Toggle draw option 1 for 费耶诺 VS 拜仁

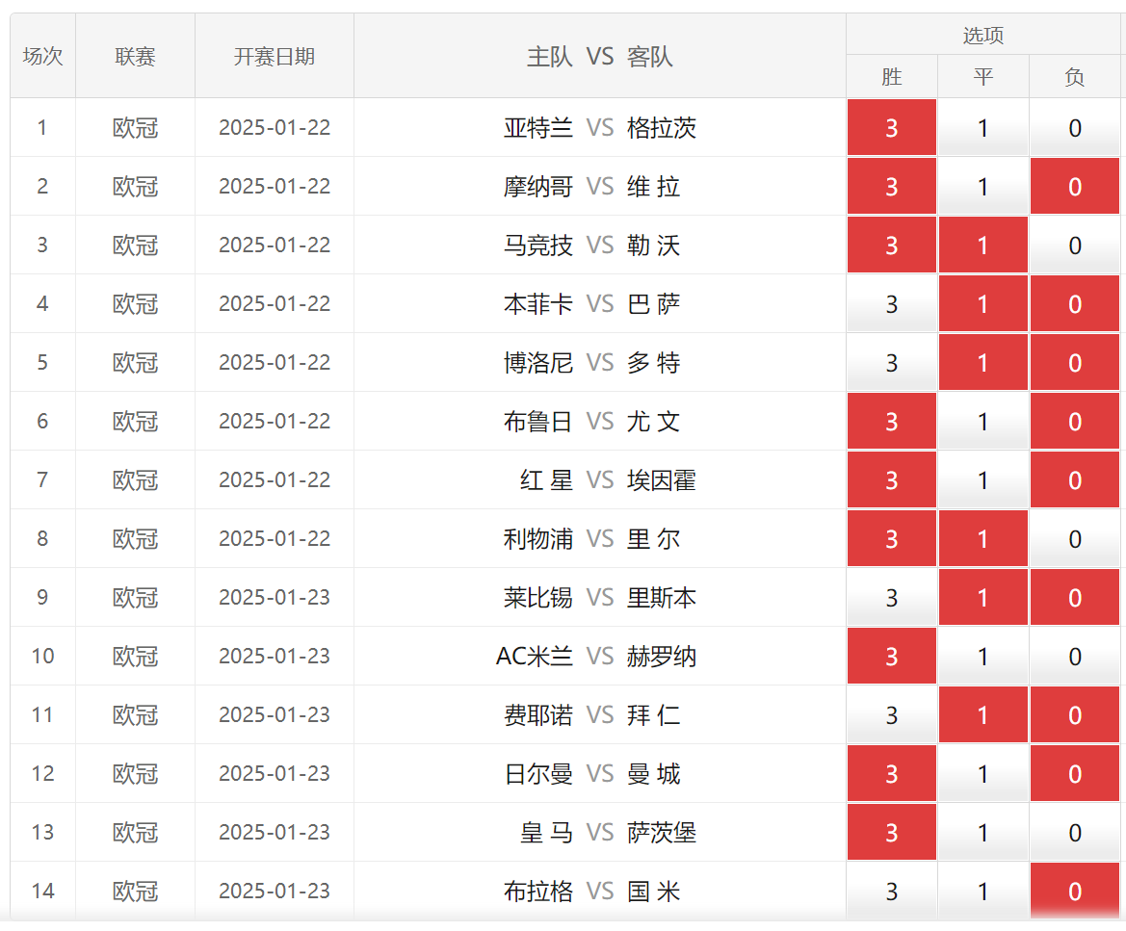(983, 715)
